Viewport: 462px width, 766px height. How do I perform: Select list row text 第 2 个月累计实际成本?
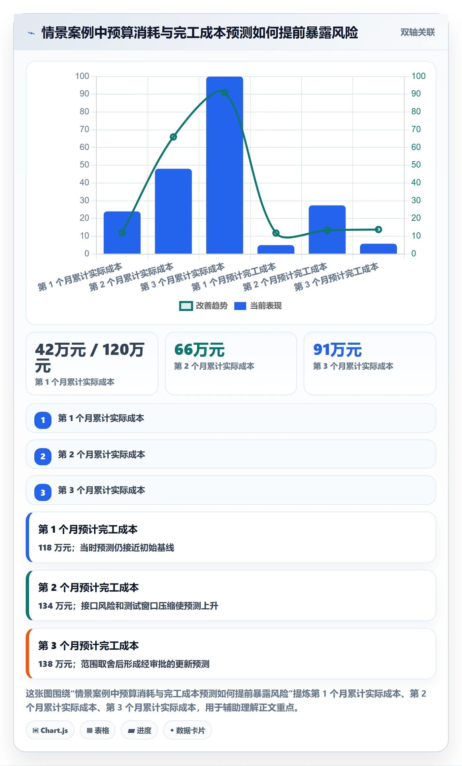[x=101, y=455]
